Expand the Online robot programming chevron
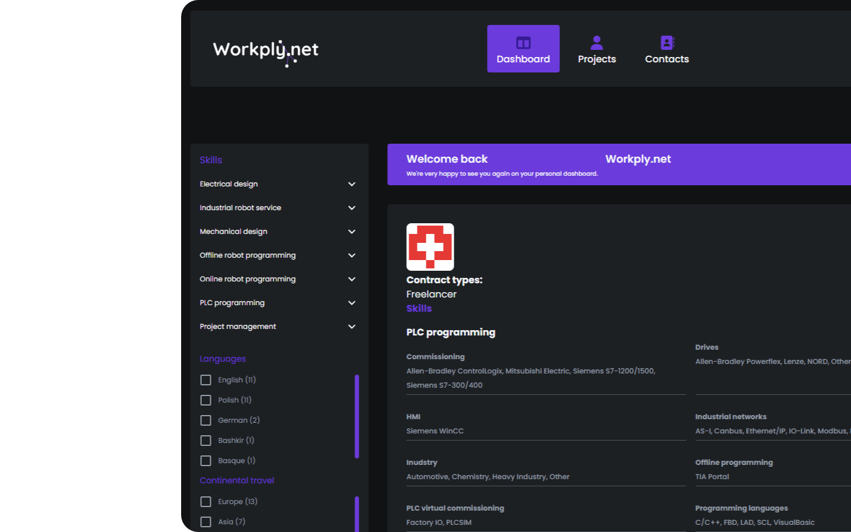Viewport: 851px width, 532px height. click(x=352, y=279)
